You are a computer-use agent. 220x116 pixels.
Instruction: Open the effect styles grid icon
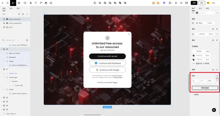[x=213, y=70]
